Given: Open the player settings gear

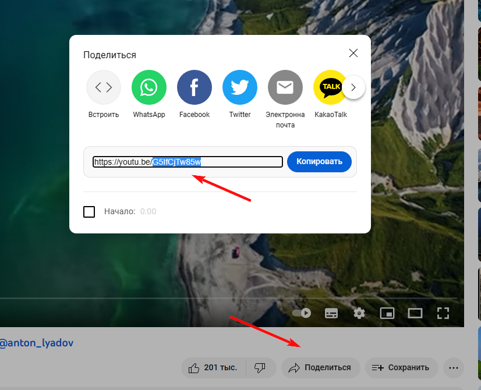Looking at the screenshot, I should tap(359, 313).
